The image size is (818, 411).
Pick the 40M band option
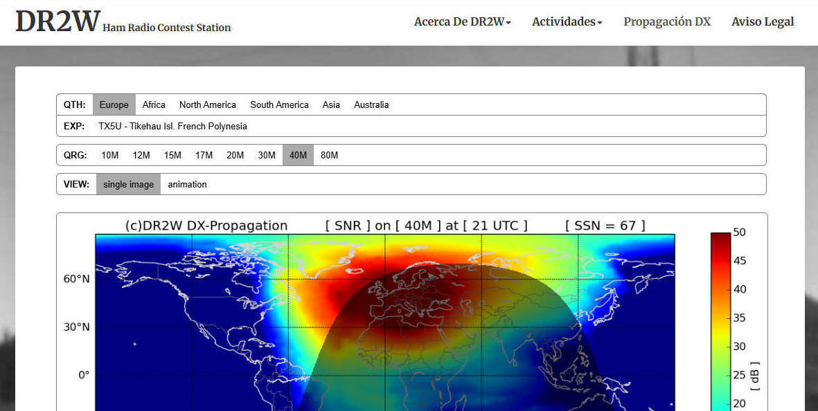298,156
